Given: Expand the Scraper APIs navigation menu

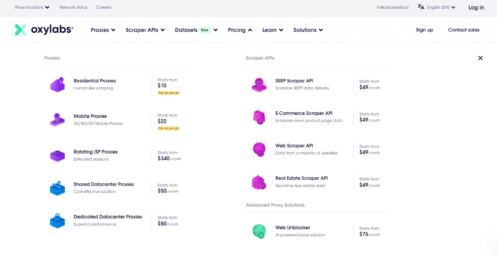Looking at the screenshot, I should [x=145, y=30].
